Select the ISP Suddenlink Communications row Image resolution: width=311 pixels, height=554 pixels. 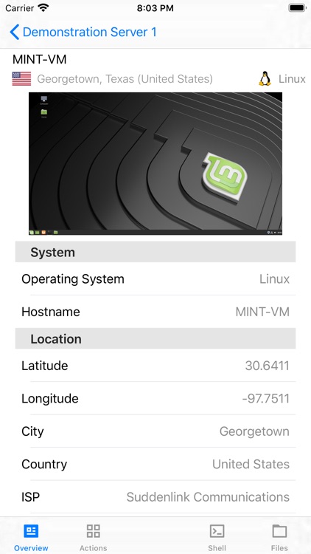(x=155, y=497)
